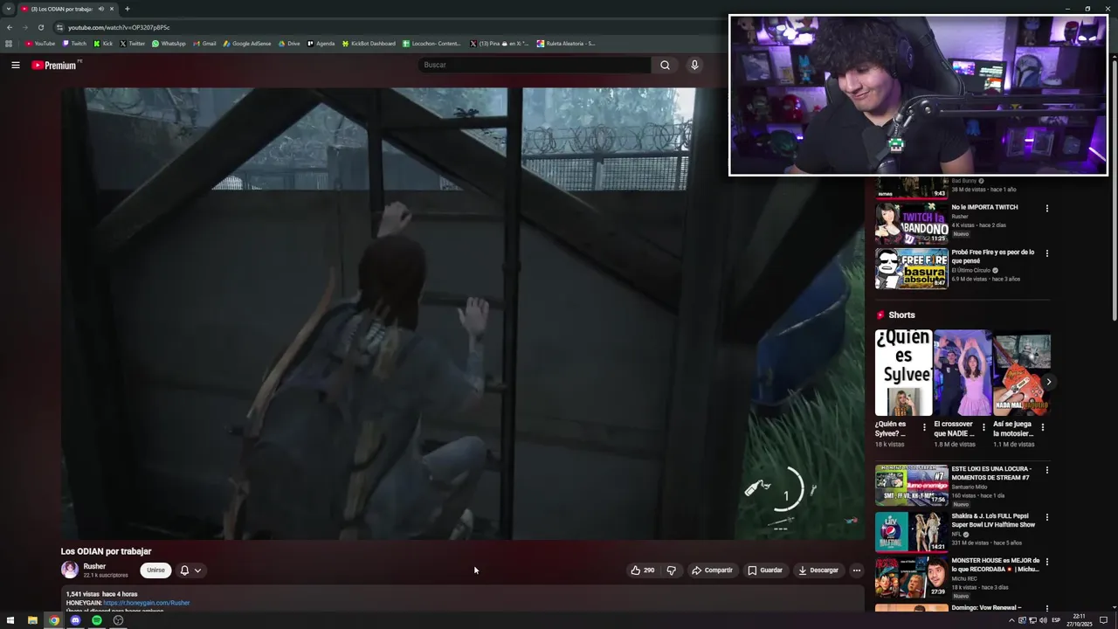1118x629 pixels.
Task: Open the Twitter bookmark
Action: pyautogui.click(x=133, y=44)
